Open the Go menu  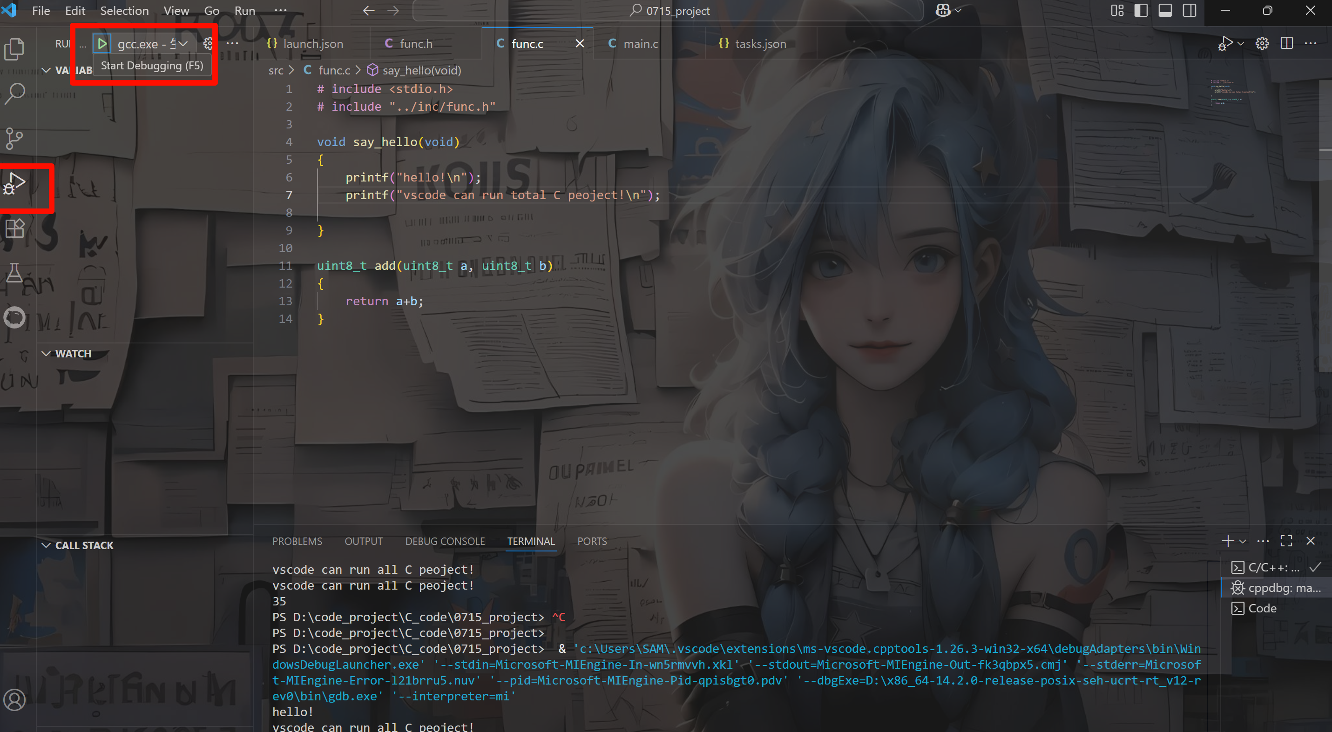pyautogui.click(x=211, y=10)
